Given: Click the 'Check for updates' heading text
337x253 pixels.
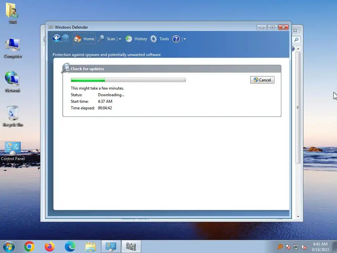Looking at the screenshot, I should click(x=87, y=69).
